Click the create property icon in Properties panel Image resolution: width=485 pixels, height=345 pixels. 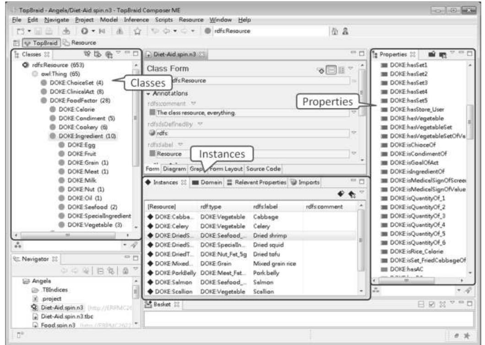click(x=432, y=54)
